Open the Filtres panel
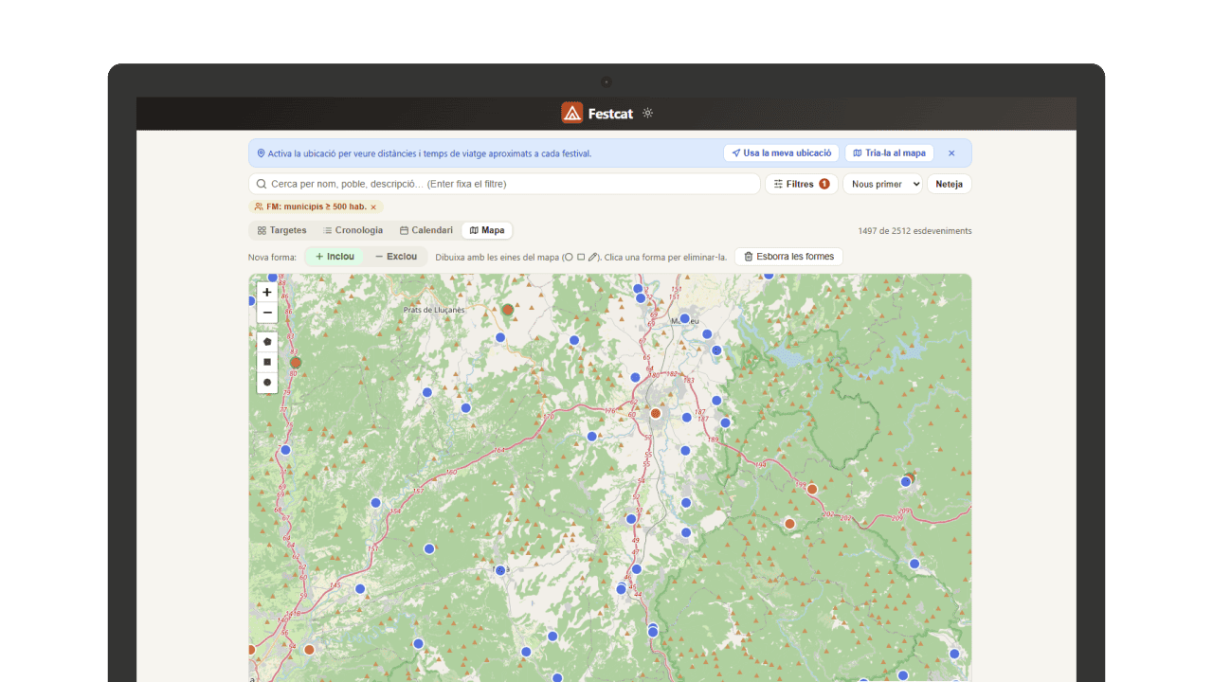 [x=802, y=184]
